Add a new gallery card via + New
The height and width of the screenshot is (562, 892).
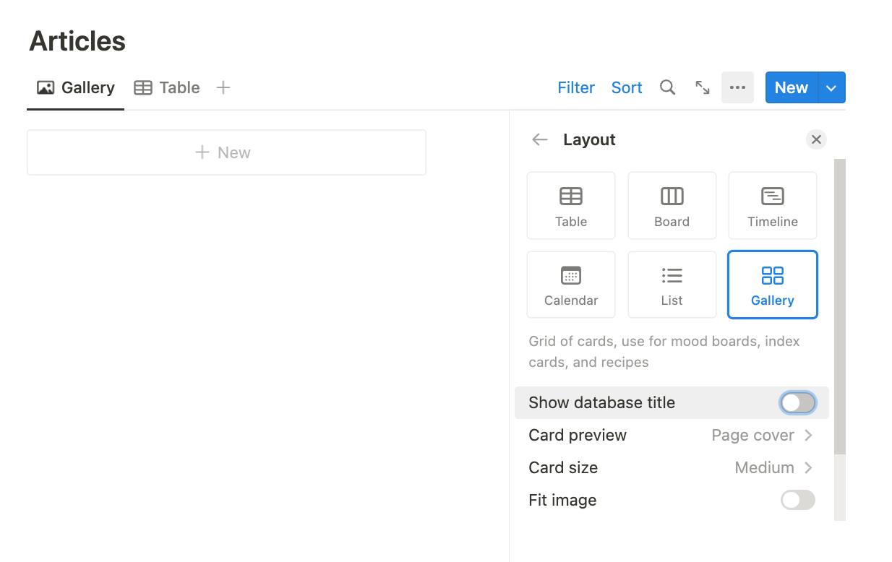tap(226, 152)
